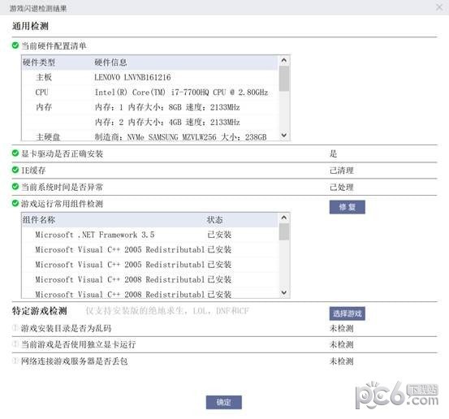449x419 pixels.
Task: Click green check icon beside 当前硬件配置清单
Action: coord(15,45)
